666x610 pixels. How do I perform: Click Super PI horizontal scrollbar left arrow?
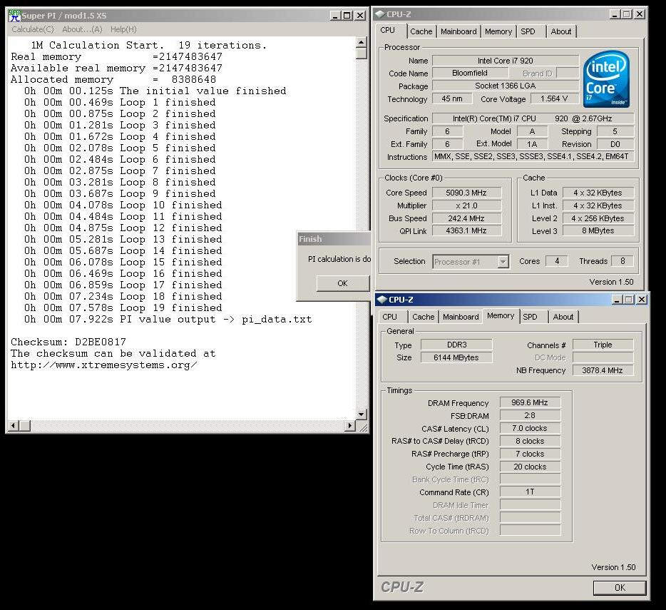click(x=14, y=425)
